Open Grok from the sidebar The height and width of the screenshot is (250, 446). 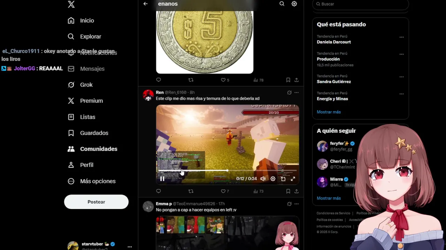coord(80,85)
